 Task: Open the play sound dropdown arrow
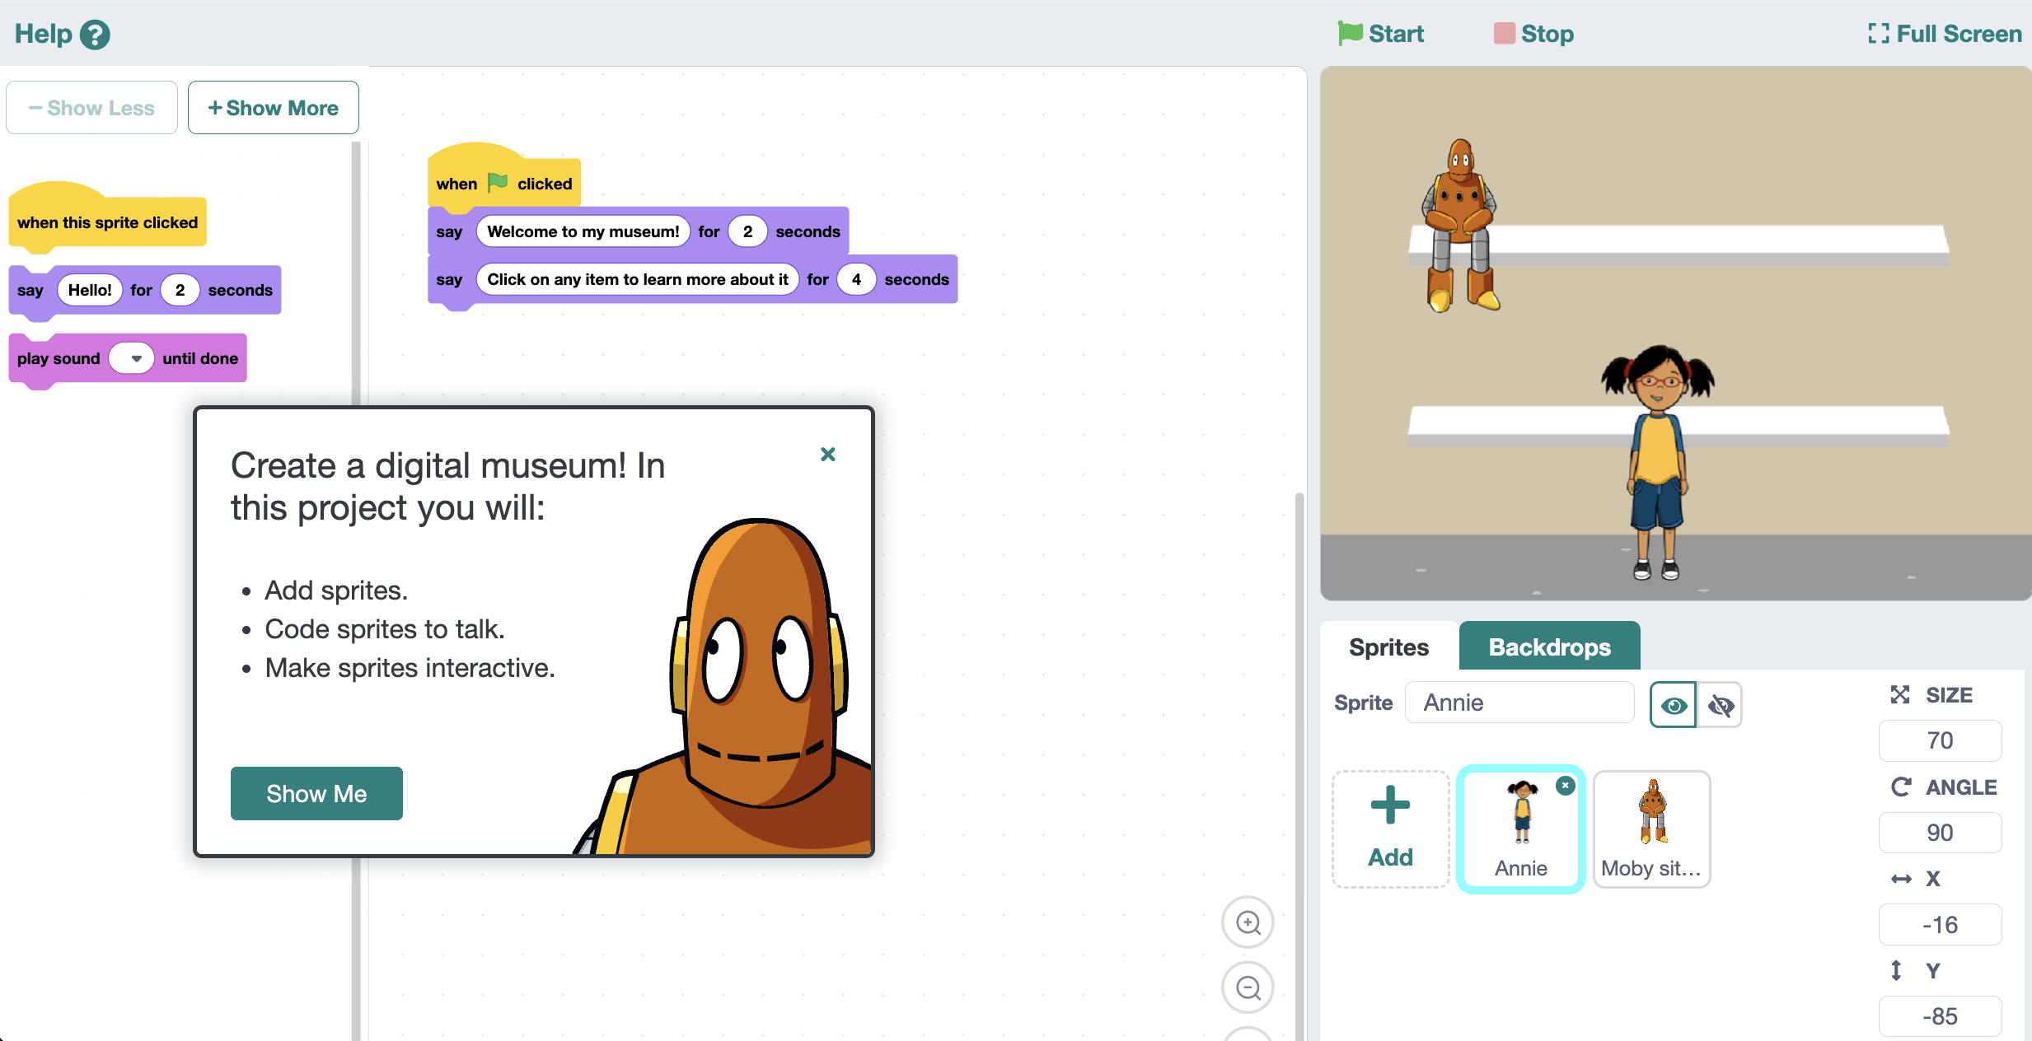[136, 358]
